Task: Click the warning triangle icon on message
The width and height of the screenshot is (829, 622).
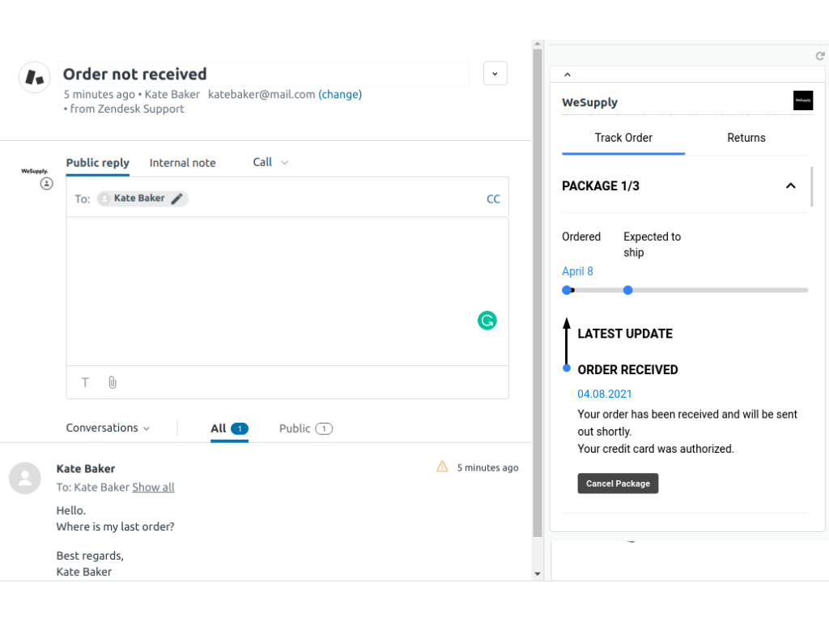Action: [442, 466]
